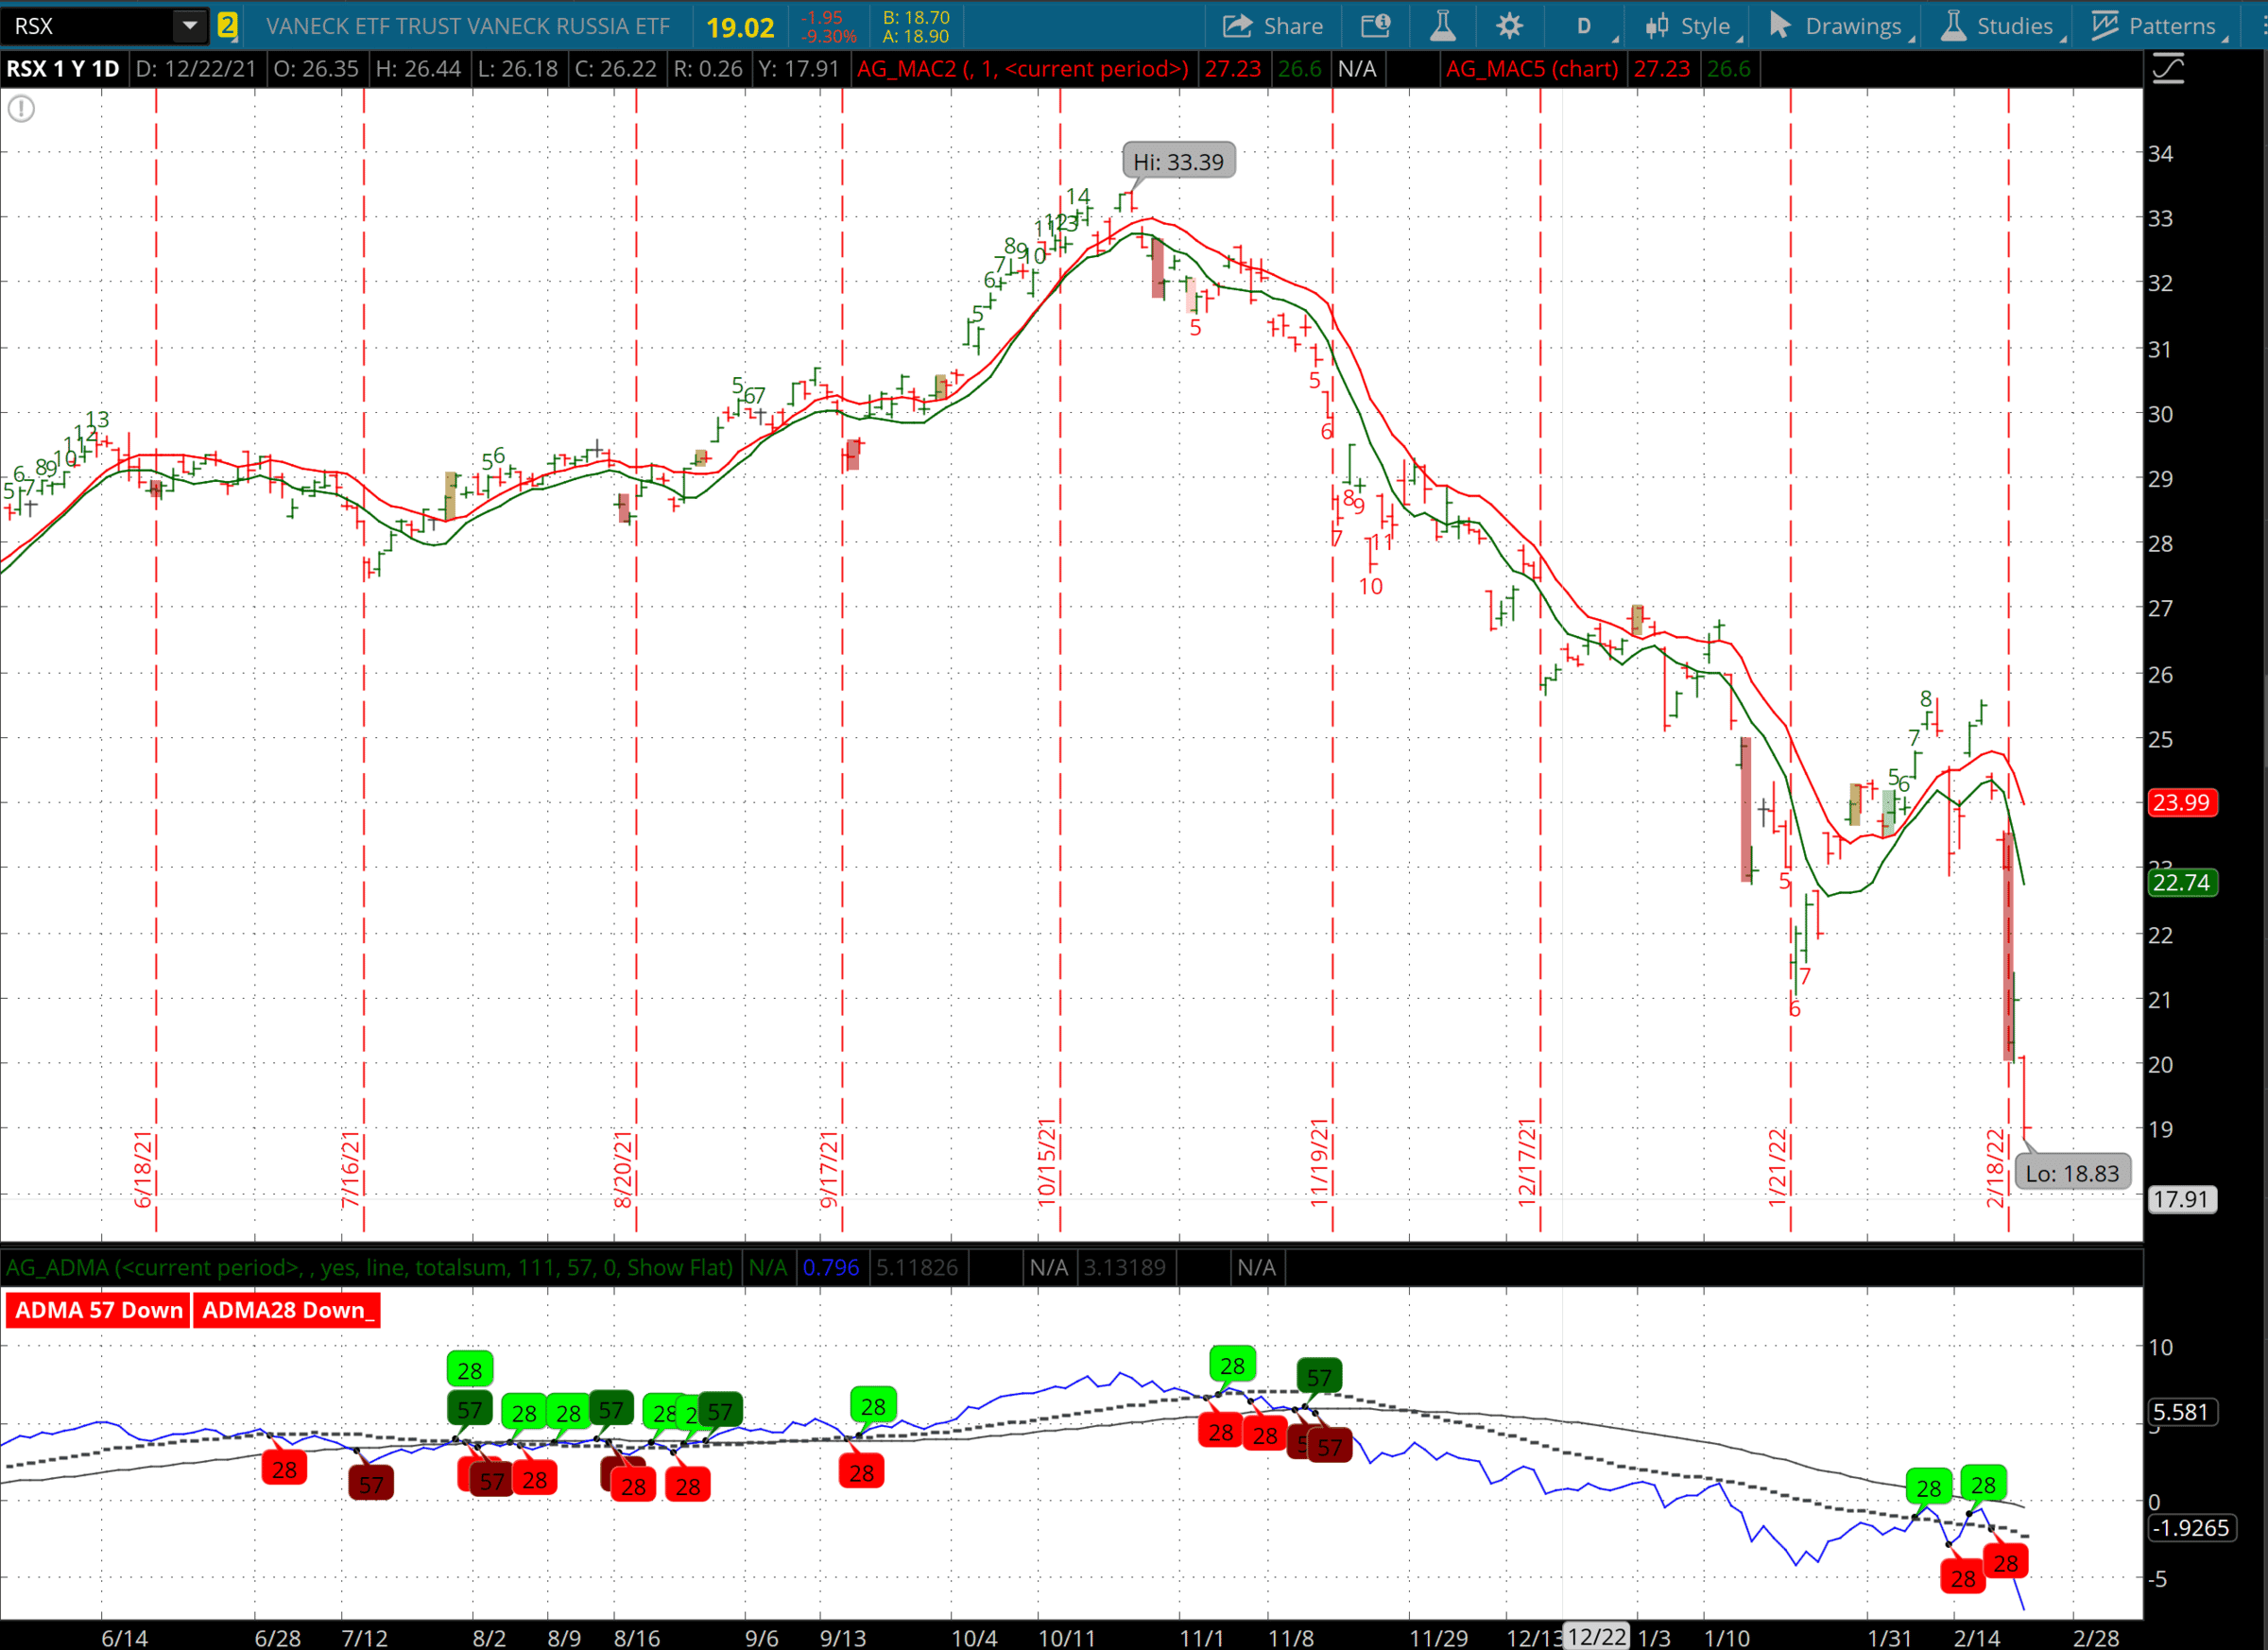The width and height of the screenshot is (2268, 1650).
Task: Click the 10/15/21 expiration marker
Action: point(1047,1162)
